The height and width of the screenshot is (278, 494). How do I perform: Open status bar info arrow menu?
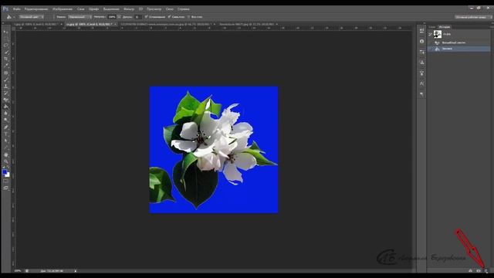tap(76, 271)
